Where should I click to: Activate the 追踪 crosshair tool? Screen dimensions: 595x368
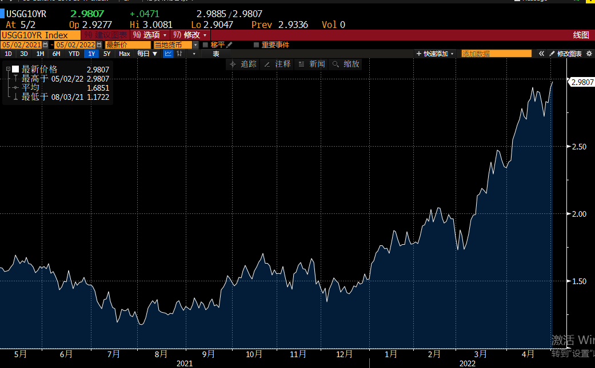pyautogui.click(x=243, y=64)
